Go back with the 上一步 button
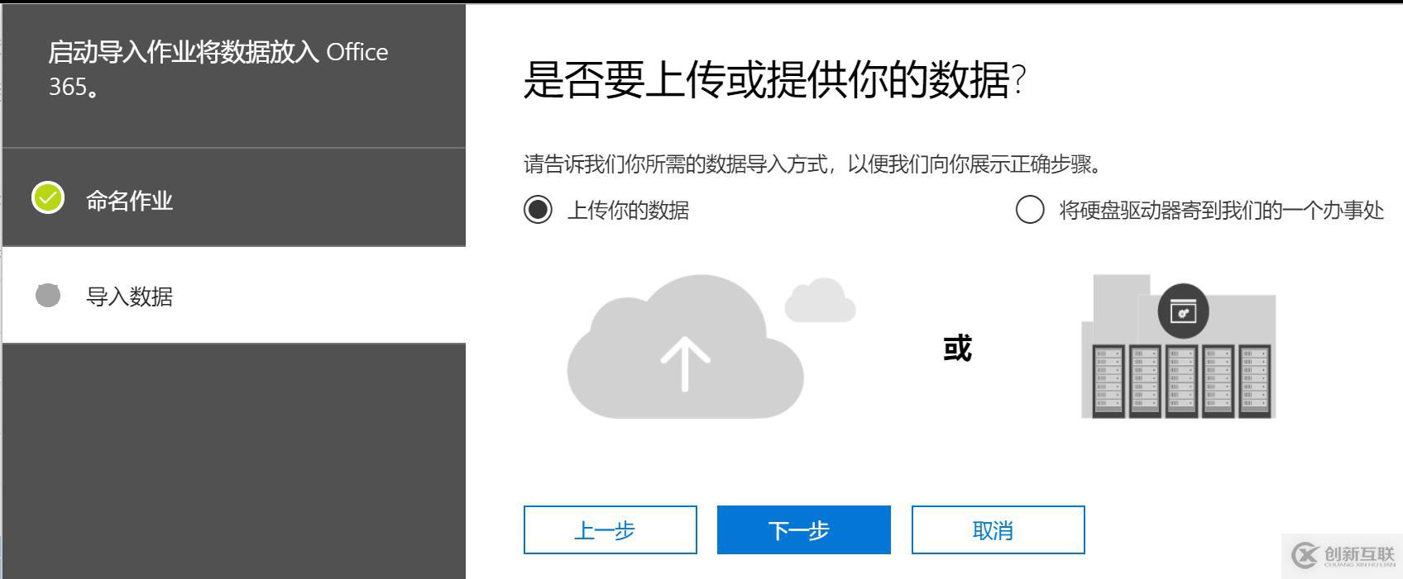The width and height of the screenshot is (1403, 579). tap(610, 529)
